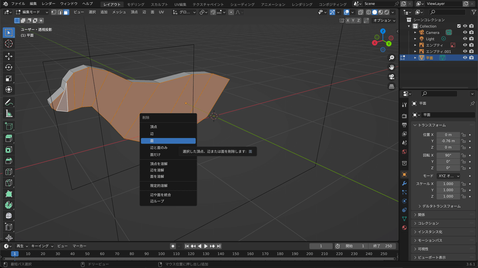Select the Knife tool

[9, 183]
